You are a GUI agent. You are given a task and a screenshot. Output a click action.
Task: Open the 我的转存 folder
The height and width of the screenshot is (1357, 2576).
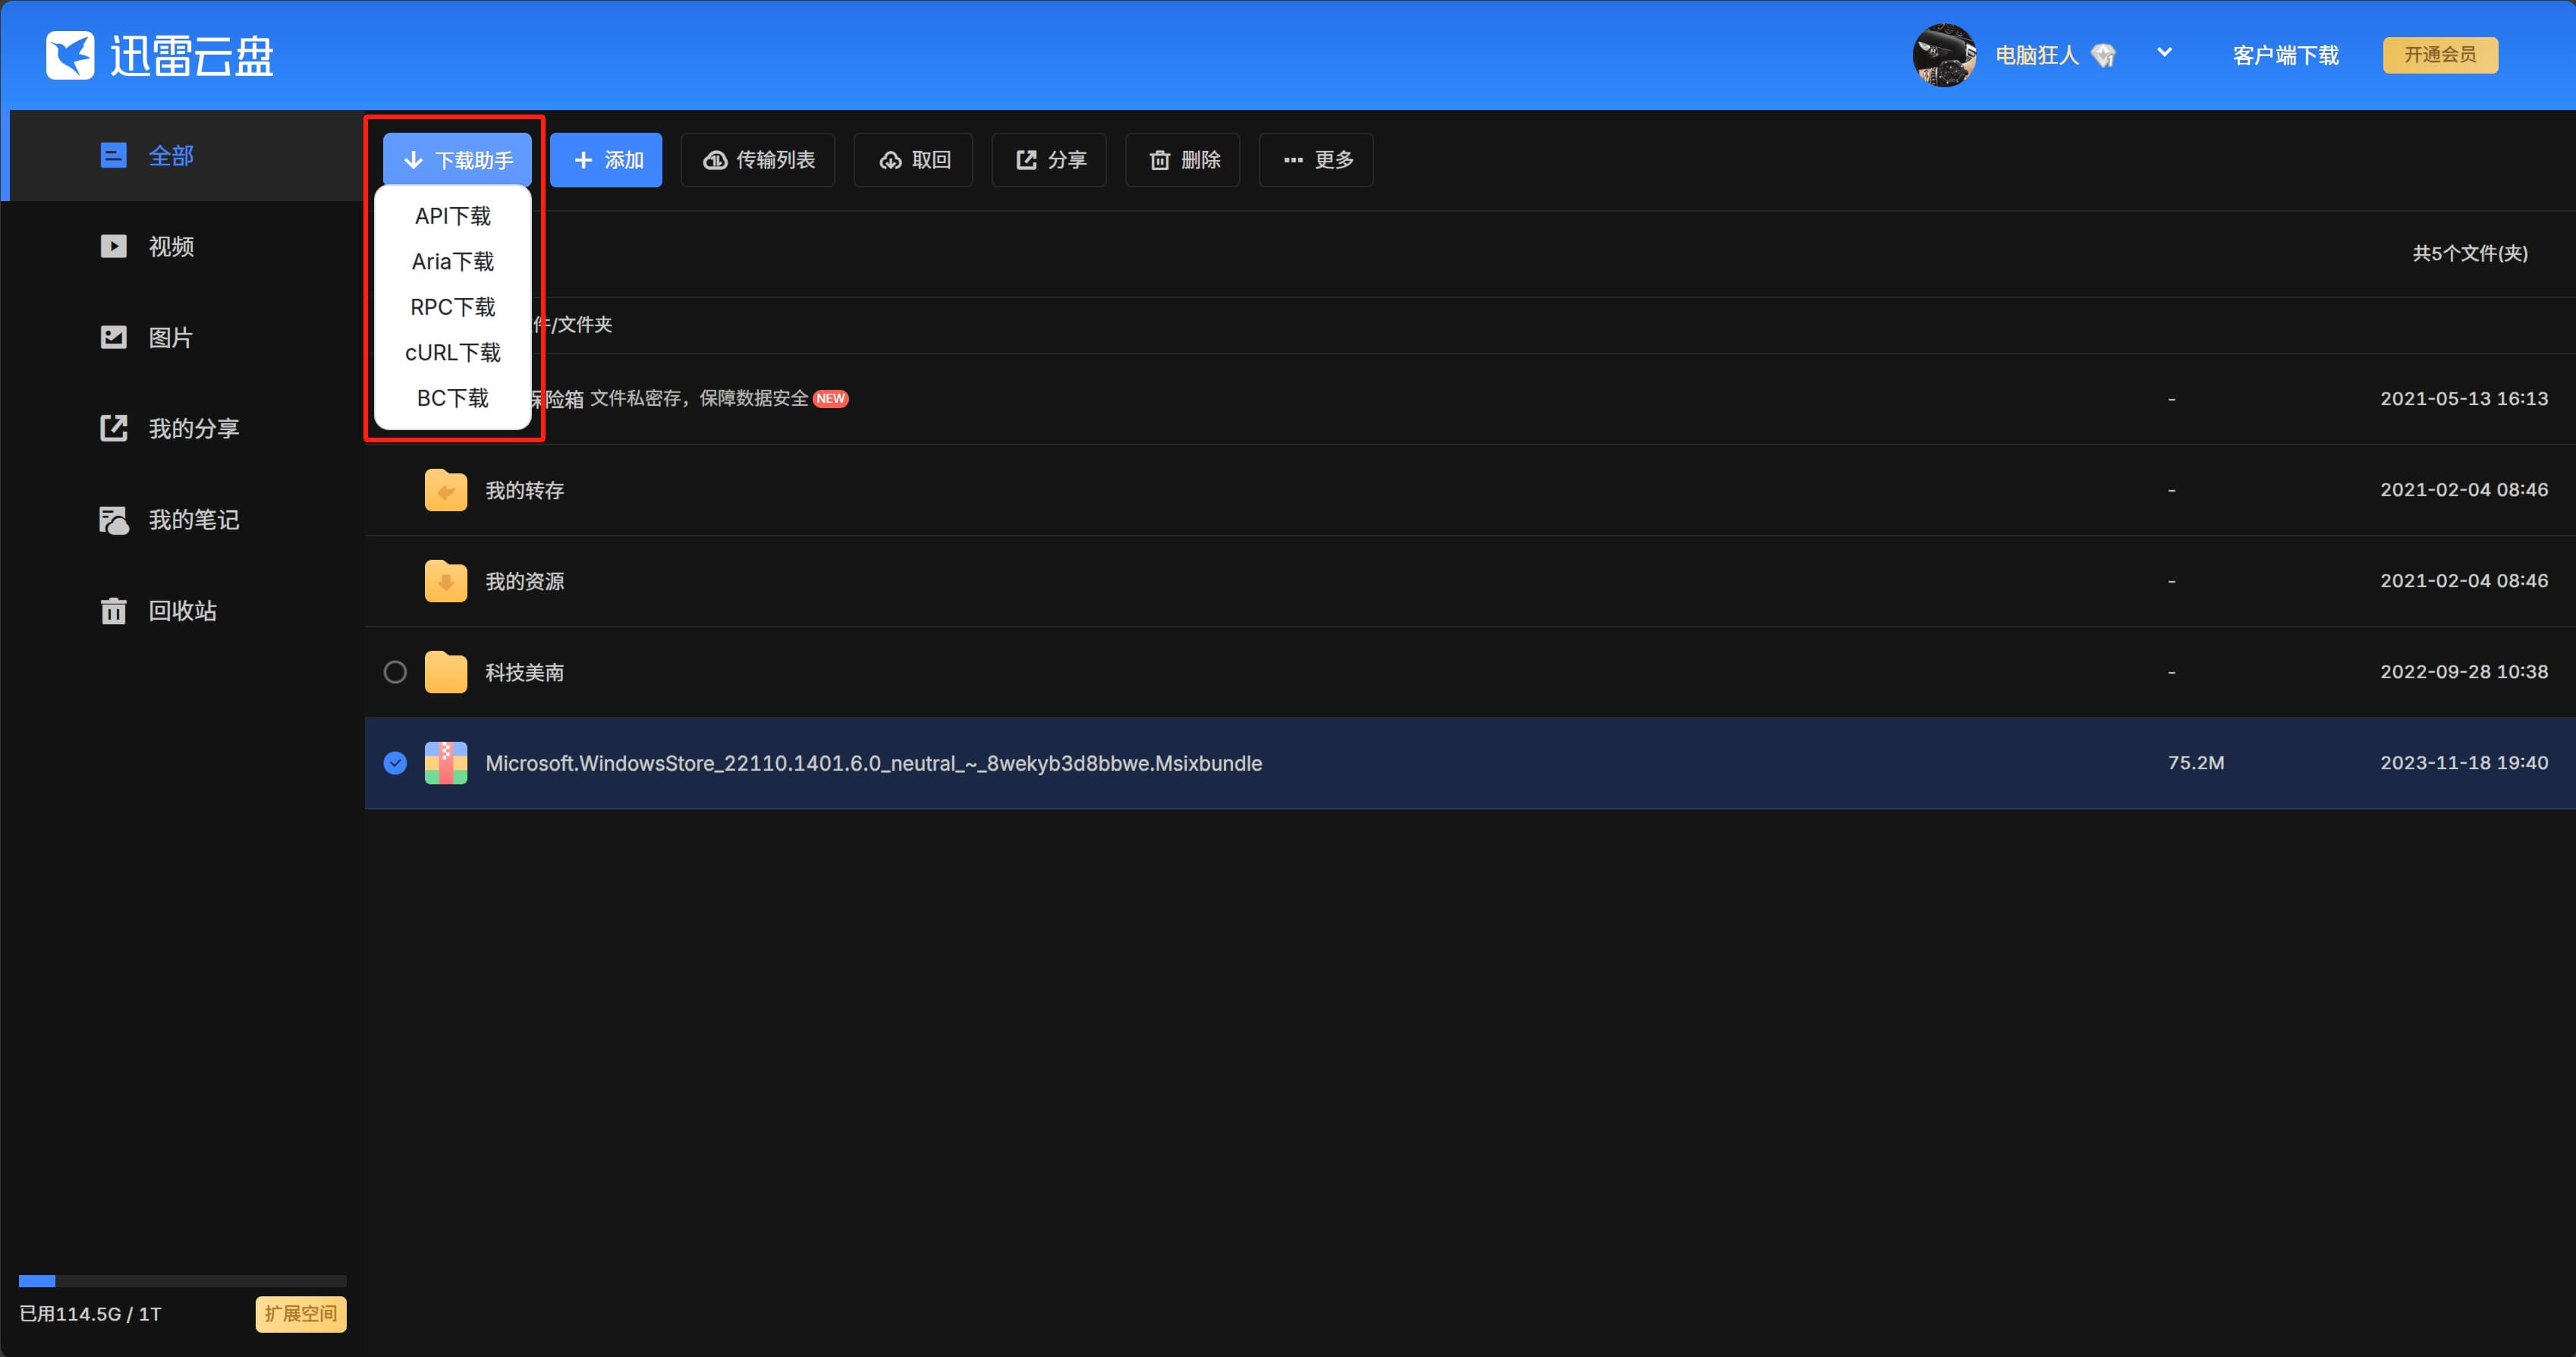(525, 490)
